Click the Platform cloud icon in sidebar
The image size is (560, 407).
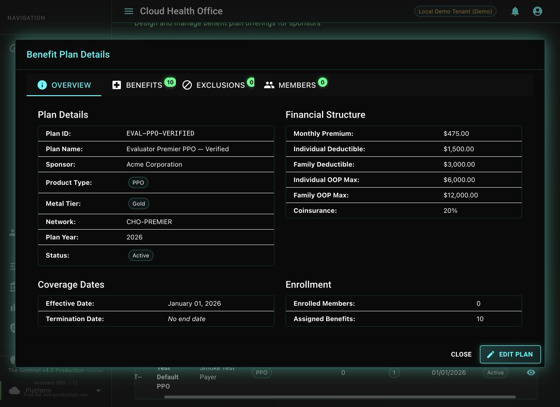coord(15,390)
